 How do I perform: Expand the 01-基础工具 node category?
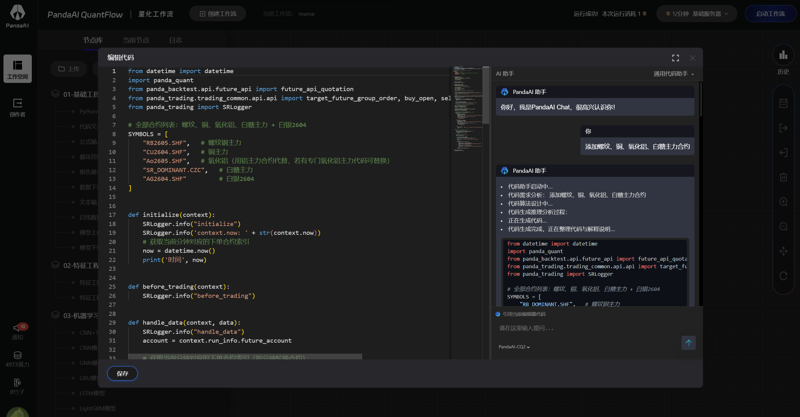tap(81, 94)
